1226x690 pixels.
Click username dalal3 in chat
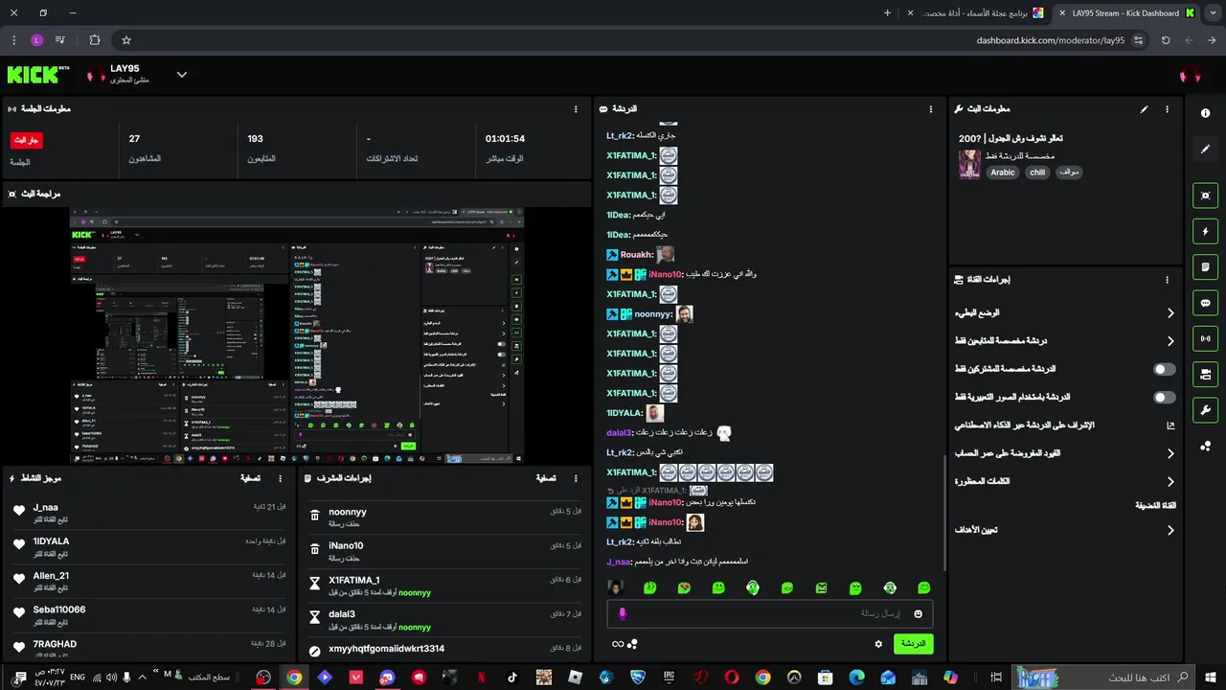pyautogui.click(x=619, y=433)
